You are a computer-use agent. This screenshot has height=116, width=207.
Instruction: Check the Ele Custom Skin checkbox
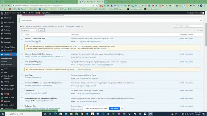click(22, 106)
